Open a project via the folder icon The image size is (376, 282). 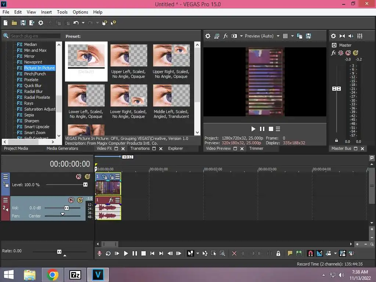[14, 23]
